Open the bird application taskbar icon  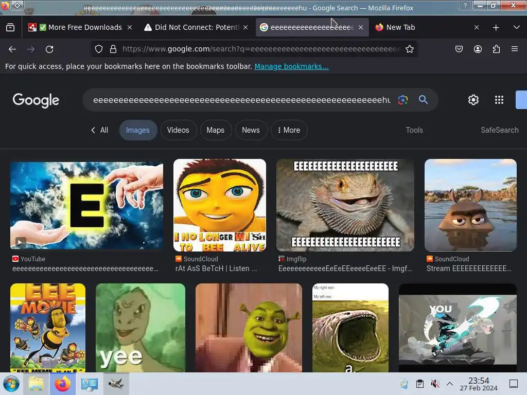[x=116, y=384]
